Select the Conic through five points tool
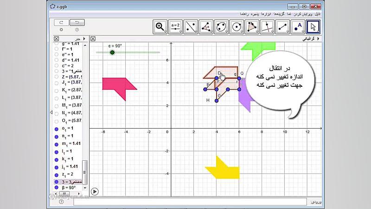Image resolution: width=371 pixels, height=209 pixels. coord(221,27)
